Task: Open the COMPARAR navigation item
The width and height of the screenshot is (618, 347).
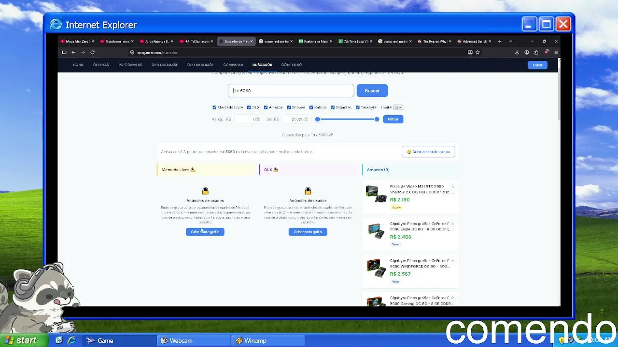Action: point(233,65)
